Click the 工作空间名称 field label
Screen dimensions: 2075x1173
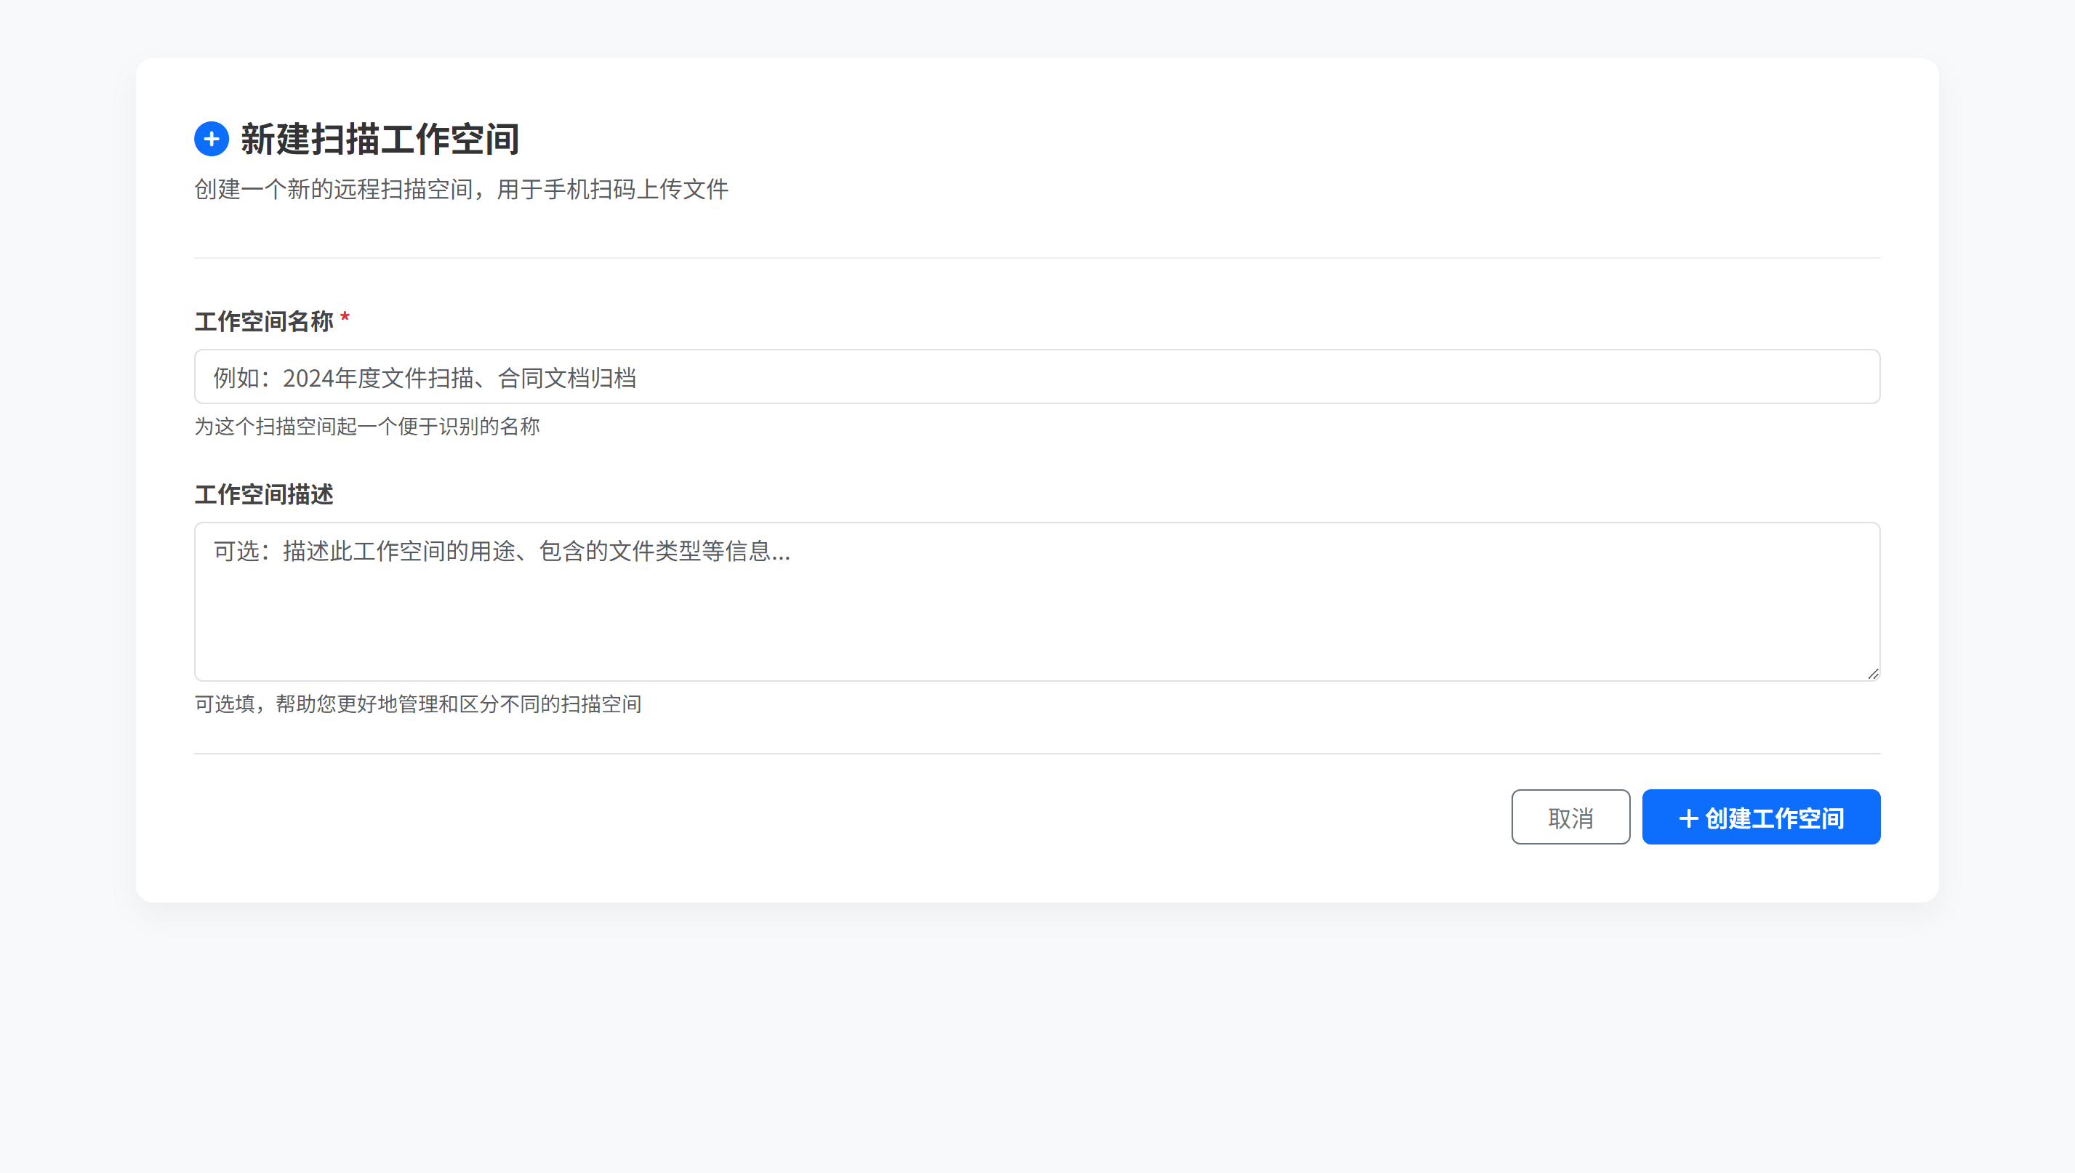(x=263, y=321)
